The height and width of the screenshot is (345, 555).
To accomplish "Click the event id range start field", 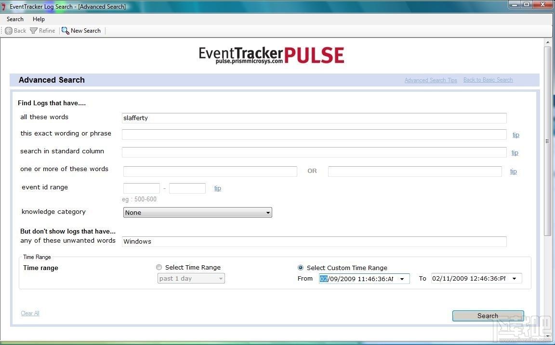I will (x=142, y=188).
